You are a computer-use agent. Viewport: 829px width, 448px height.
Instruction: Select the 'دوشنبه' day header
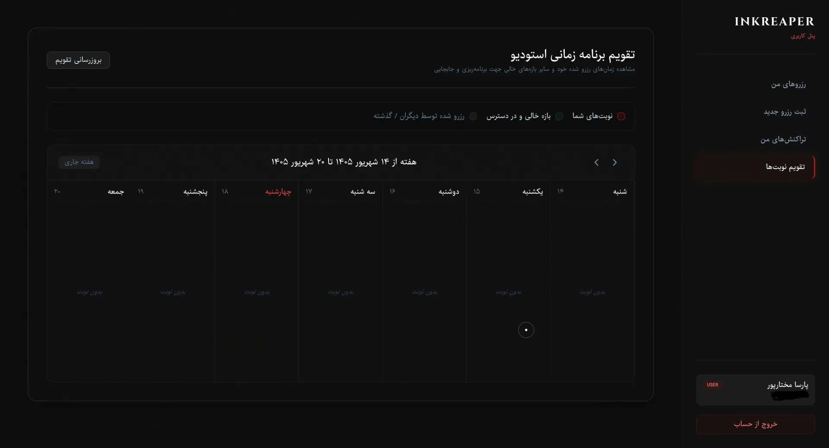(449, 191)
